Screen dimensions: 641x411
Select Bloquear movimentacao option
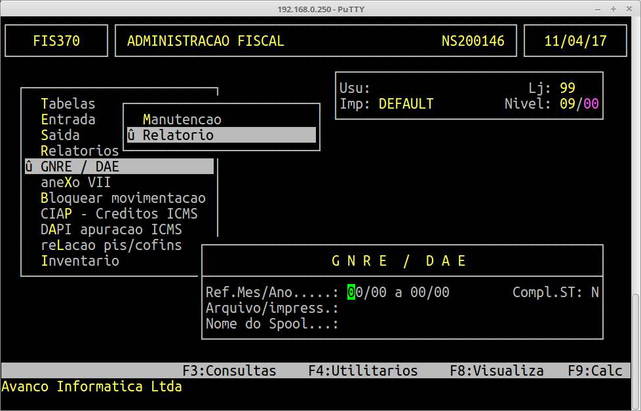pos(123,198)
